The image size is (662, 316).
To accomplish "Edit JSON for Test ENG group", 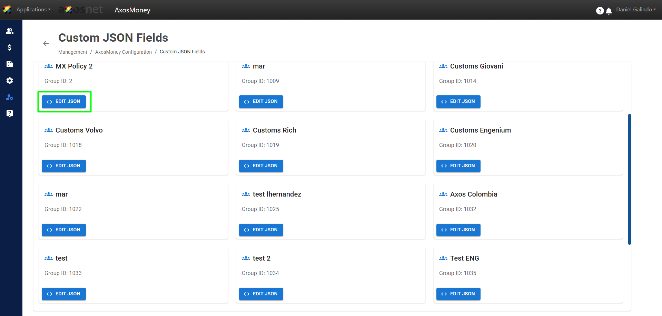I will [458, 294].
